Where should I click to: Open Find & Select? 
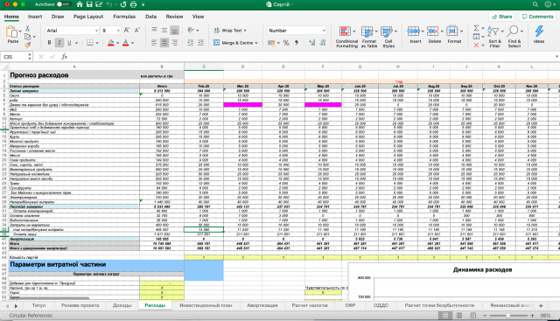(x=514, y=37)
